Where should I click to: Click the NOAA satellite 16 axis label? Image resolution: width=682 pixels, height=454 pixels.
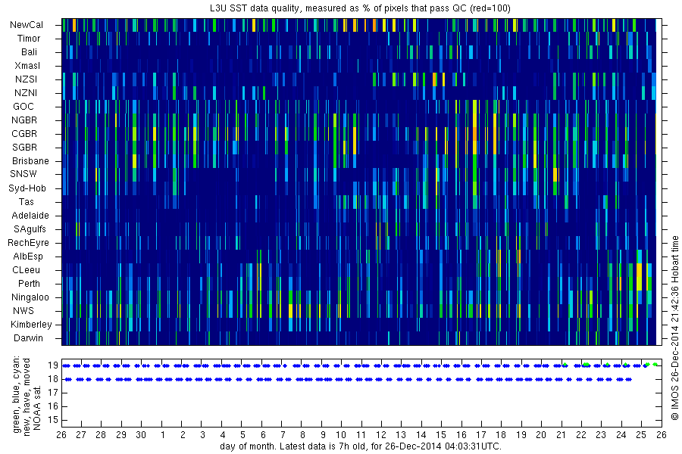click(53, 406)
